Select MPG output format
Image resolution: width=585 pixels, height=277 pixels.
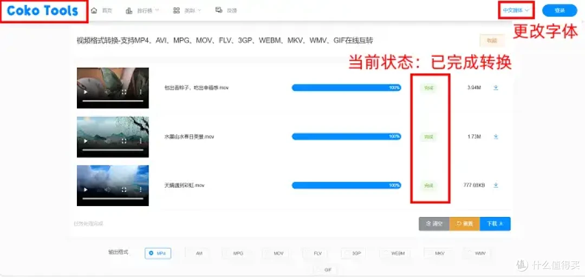[235, 253]
